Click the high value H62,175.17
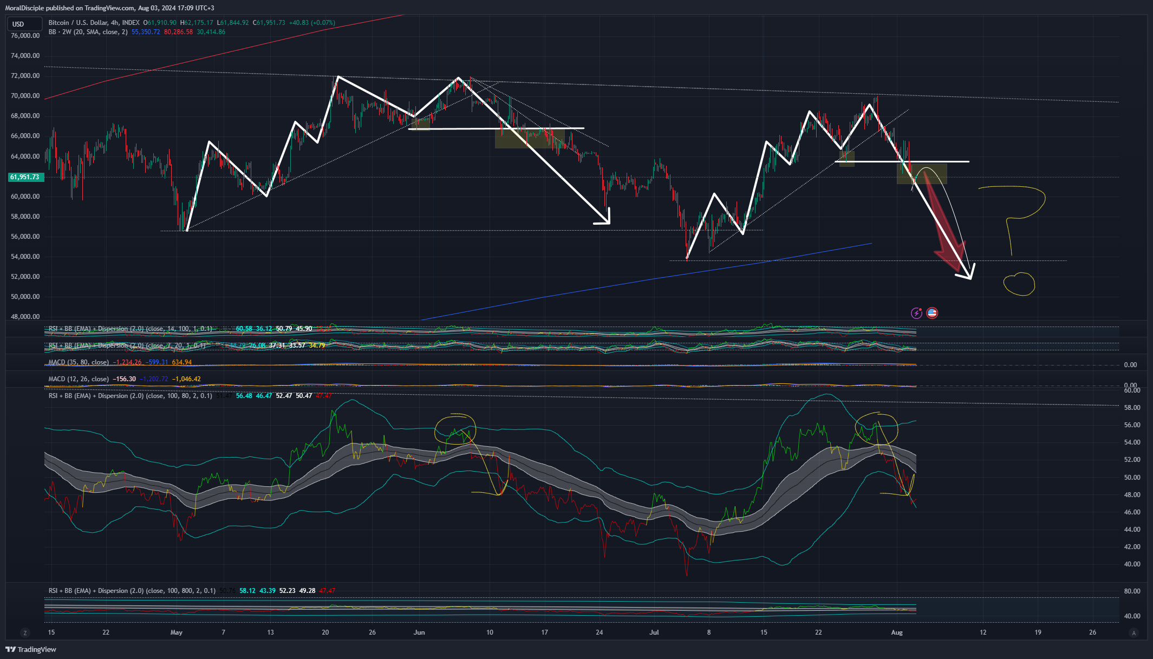The width and height of the screenshot is (1153, 659). click(x=197, y=23)
